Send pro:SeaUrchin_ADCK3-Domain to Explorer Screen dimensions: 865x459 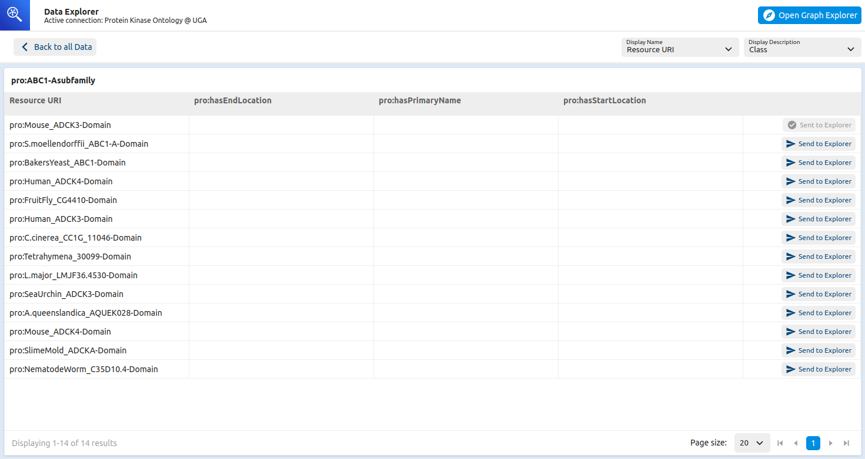818,294
